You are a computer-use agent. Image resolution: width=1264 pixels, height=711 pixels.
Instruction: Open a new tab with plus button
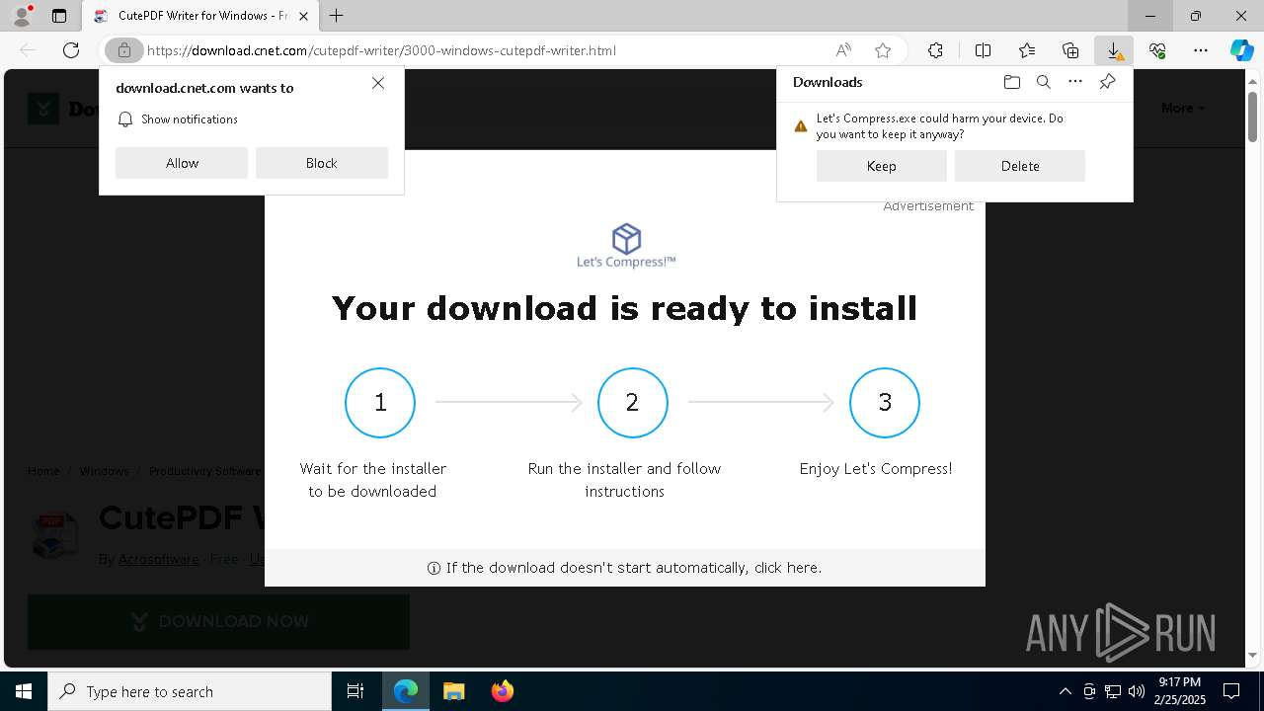337,16
